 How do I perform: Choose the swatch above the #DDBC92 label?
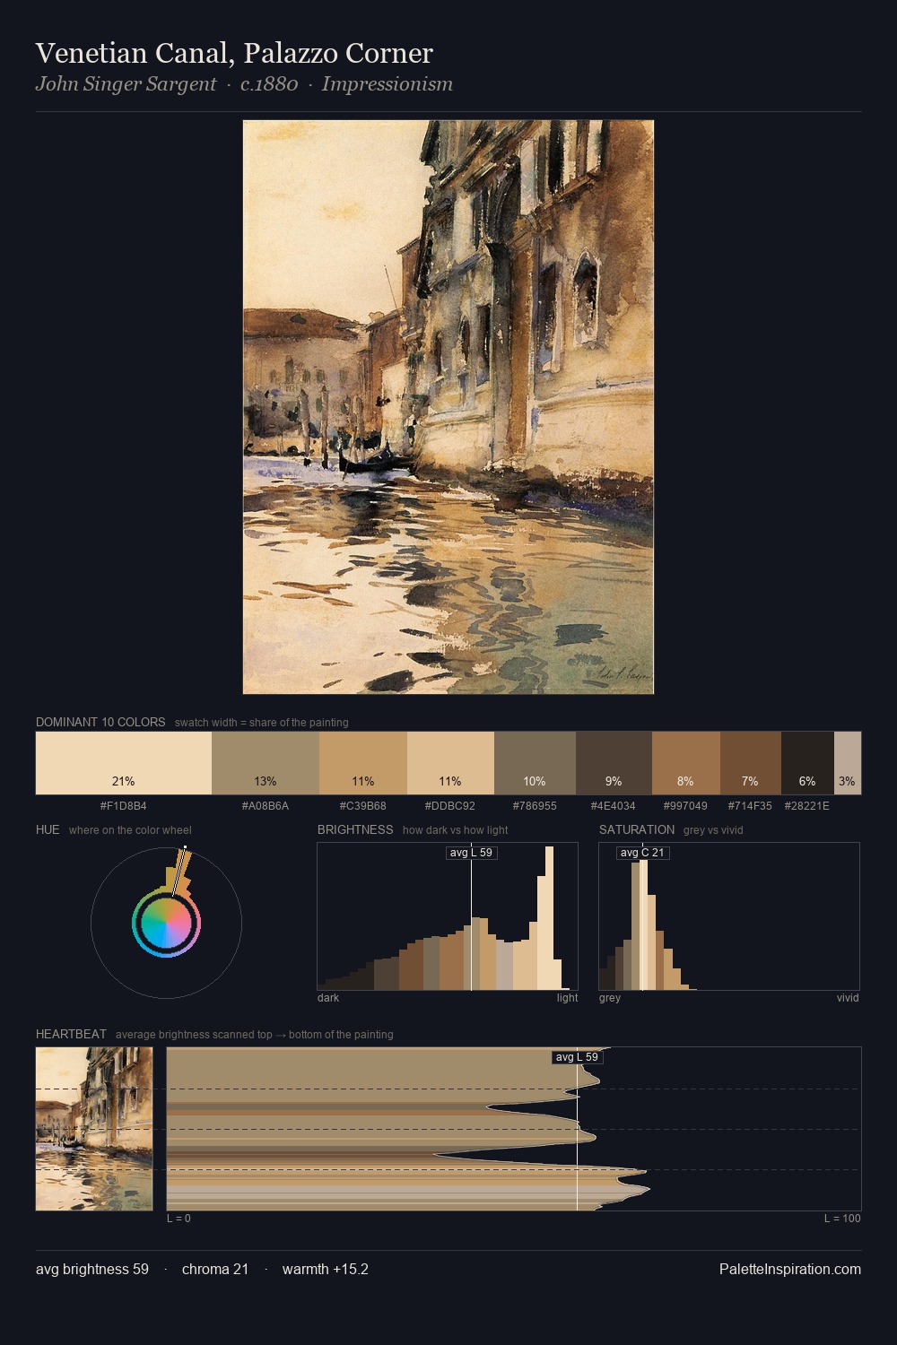(x=450, y=763)
